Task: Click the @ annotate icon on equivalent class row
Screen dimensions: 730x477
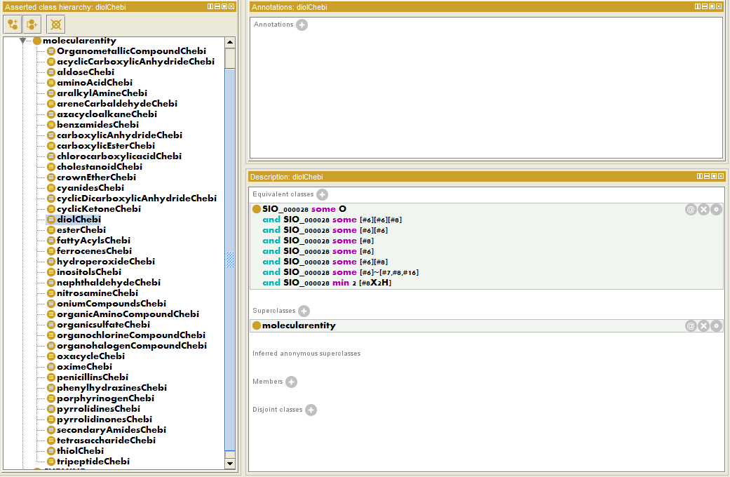Action: pyautogui.click(x=691, y=210)
